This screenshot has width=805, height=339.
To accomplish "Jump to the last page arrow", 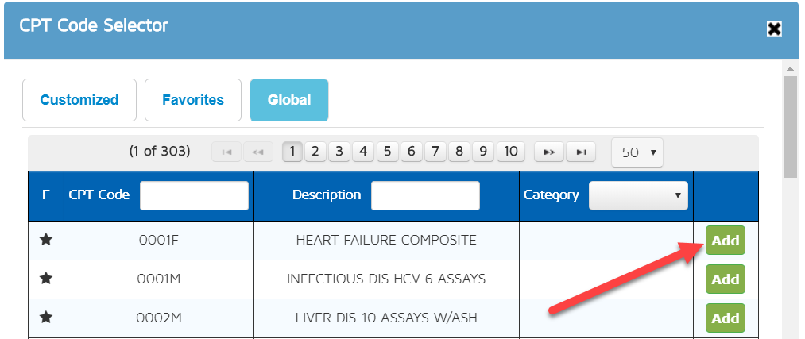I will point(581,152).
